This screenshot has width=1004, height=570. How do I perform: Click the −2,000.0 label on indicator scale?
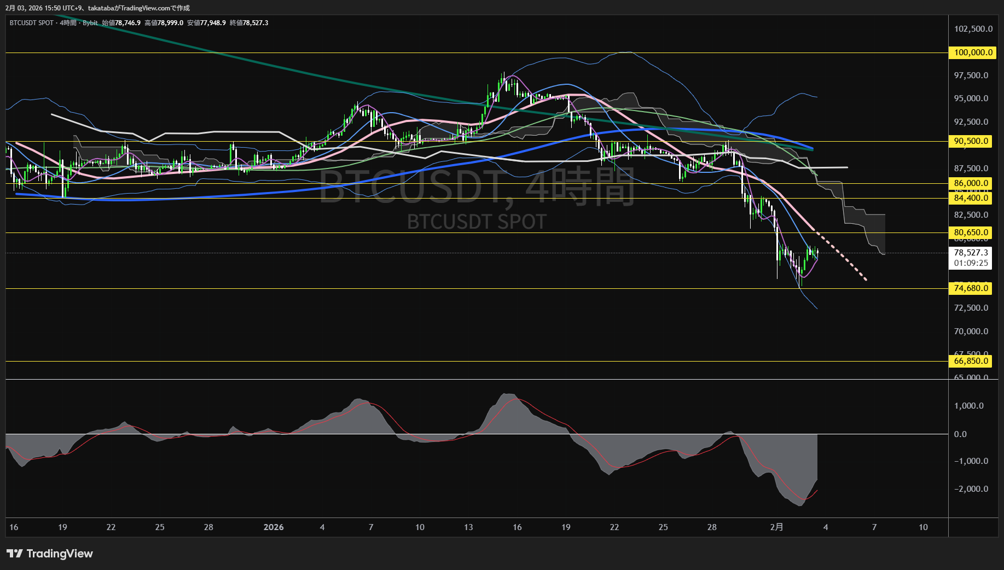[971, 489]
